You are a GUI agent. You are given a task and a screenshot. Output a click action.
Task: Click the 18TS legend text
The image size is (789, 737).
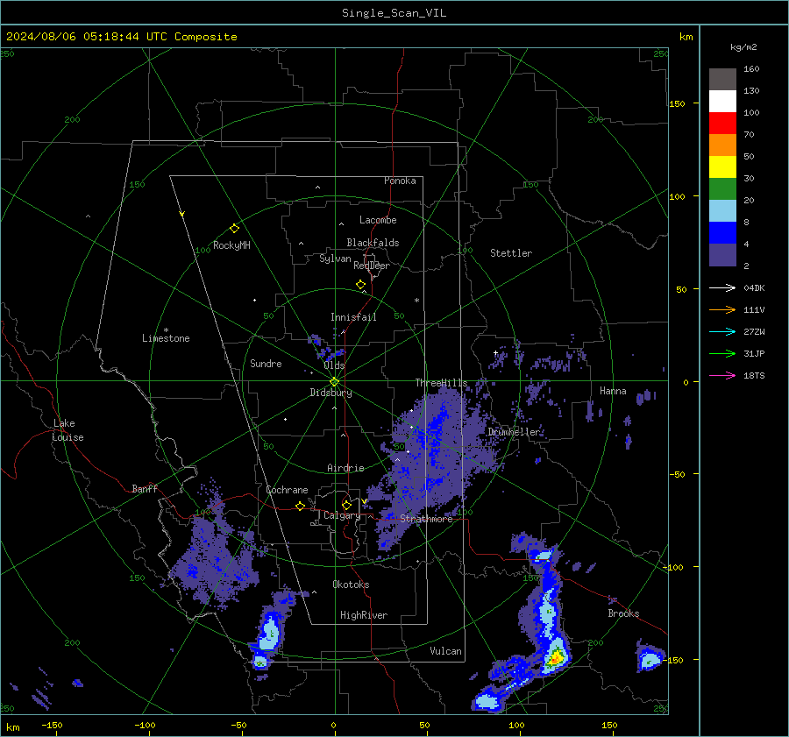tap(754, 375)
